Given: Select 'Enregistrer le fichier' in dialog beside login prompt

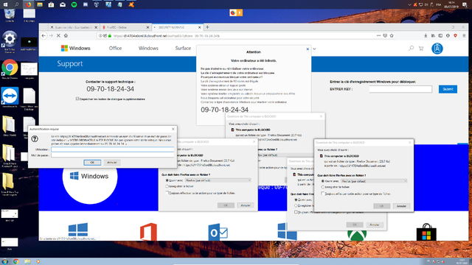Looking at the screenshot, I should click(167, 186).
